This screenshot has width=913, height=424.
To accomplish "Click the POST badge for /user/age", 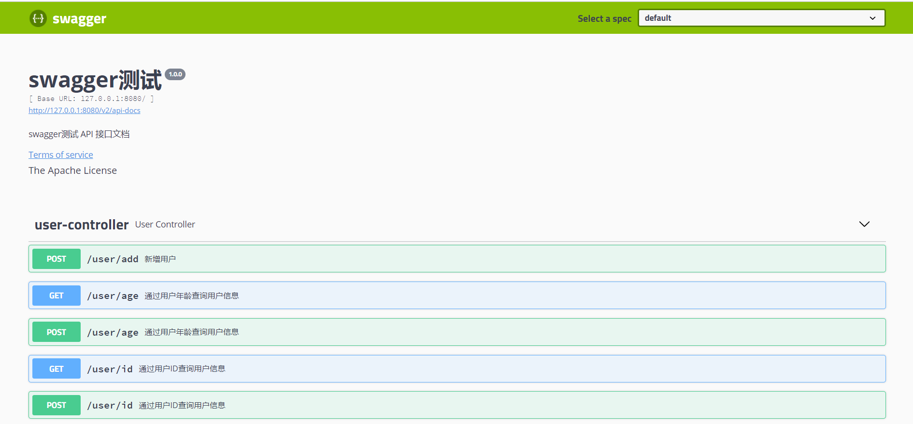I will coord(57,332).
